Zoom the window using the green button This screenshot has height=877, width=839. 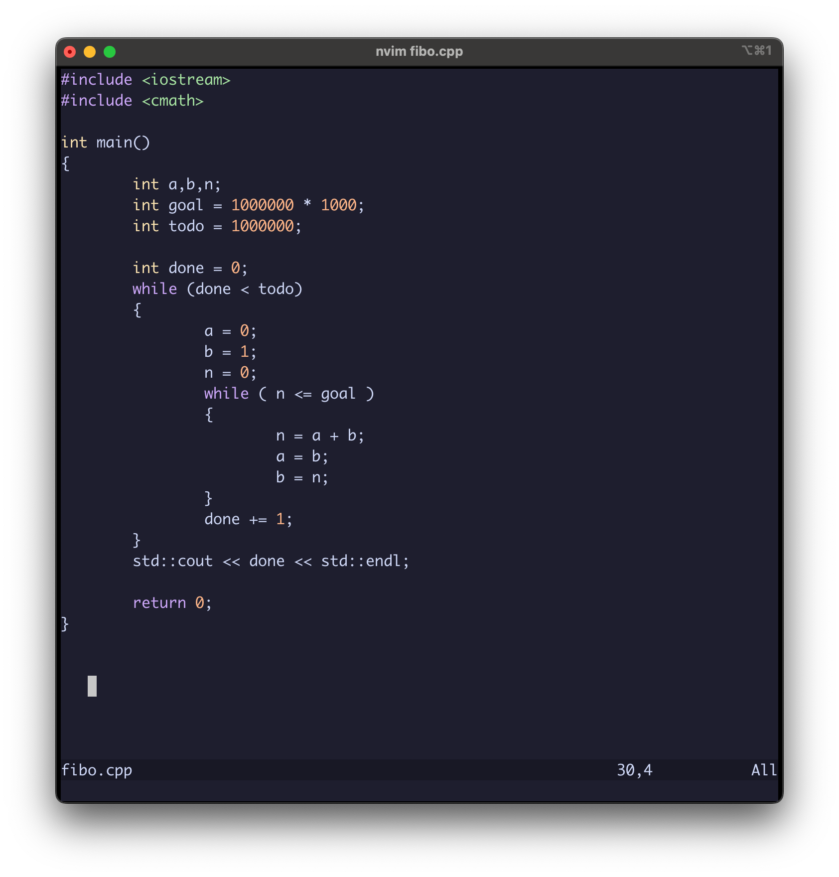(109, 51)
